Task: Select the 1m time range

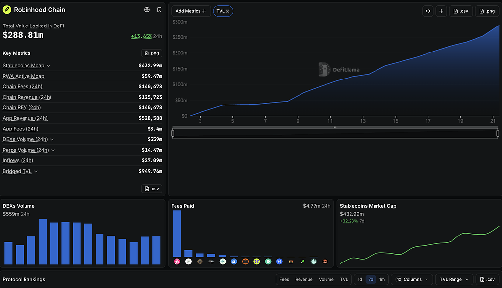Action: click(x=382, y=279)
